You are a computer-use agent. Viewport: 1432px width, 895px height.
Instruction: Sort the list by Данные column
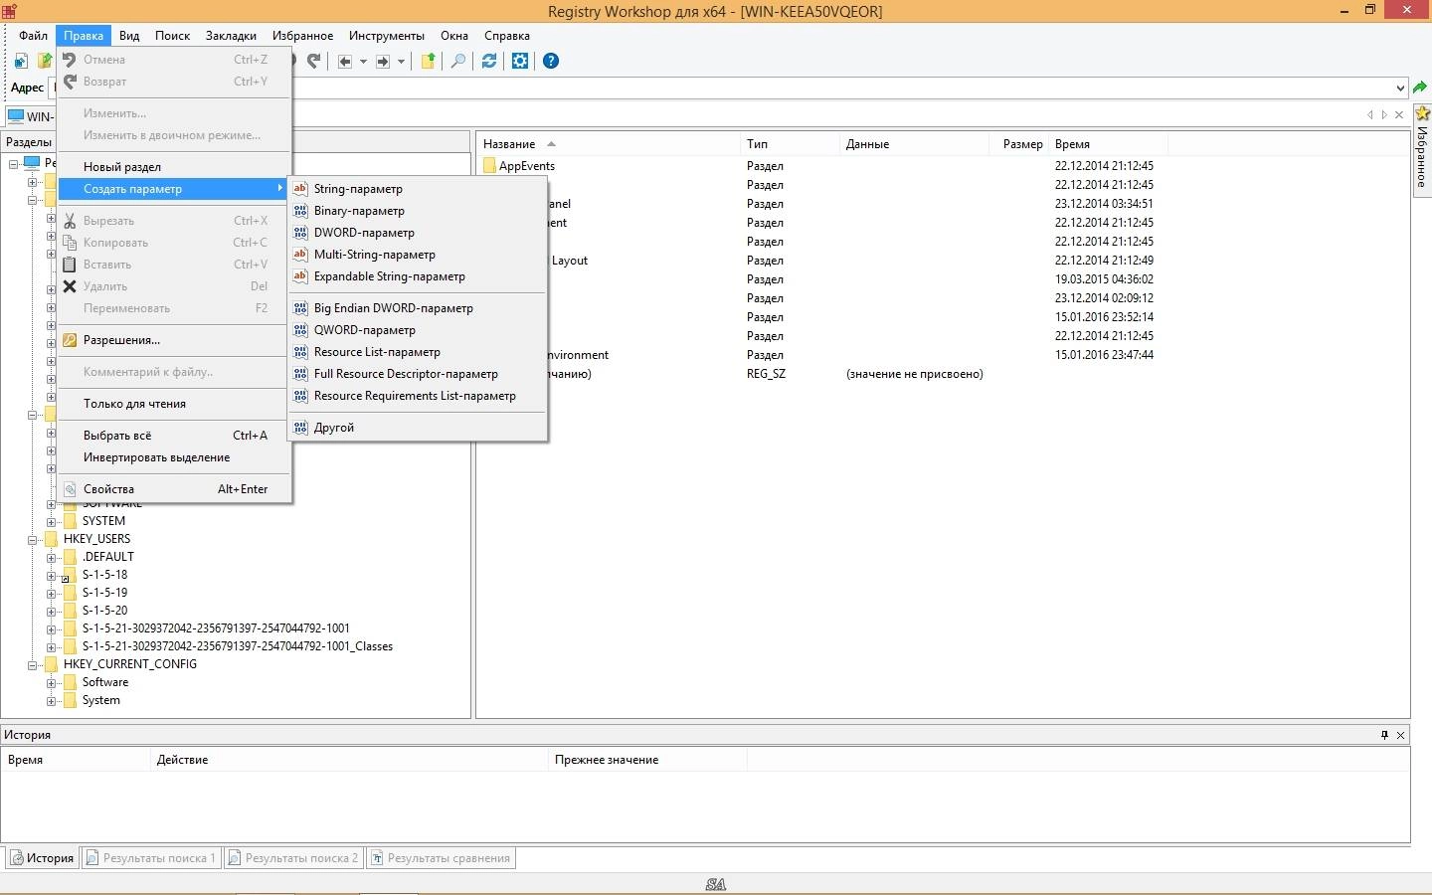(x=915, y=144)
